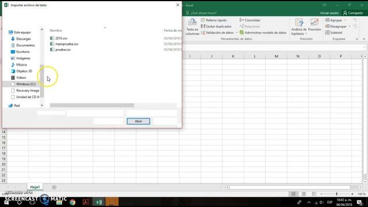The height and width of the screenshot is (207, 368).
Task: Open Análisis de hipótesis menu
Action: tap(299, 27)
